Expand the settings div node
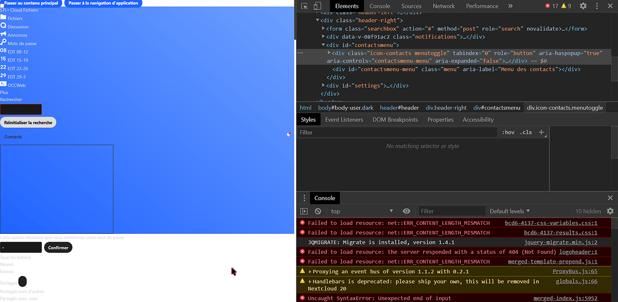Image resolution: width=618 pixels, height=302 pixels. pos(323,86)
